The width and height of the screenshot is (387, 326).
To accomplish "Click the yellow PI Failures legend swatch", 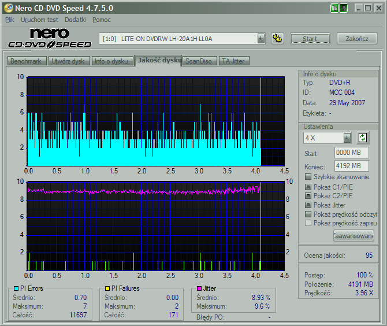I will [x=107, y=288].
